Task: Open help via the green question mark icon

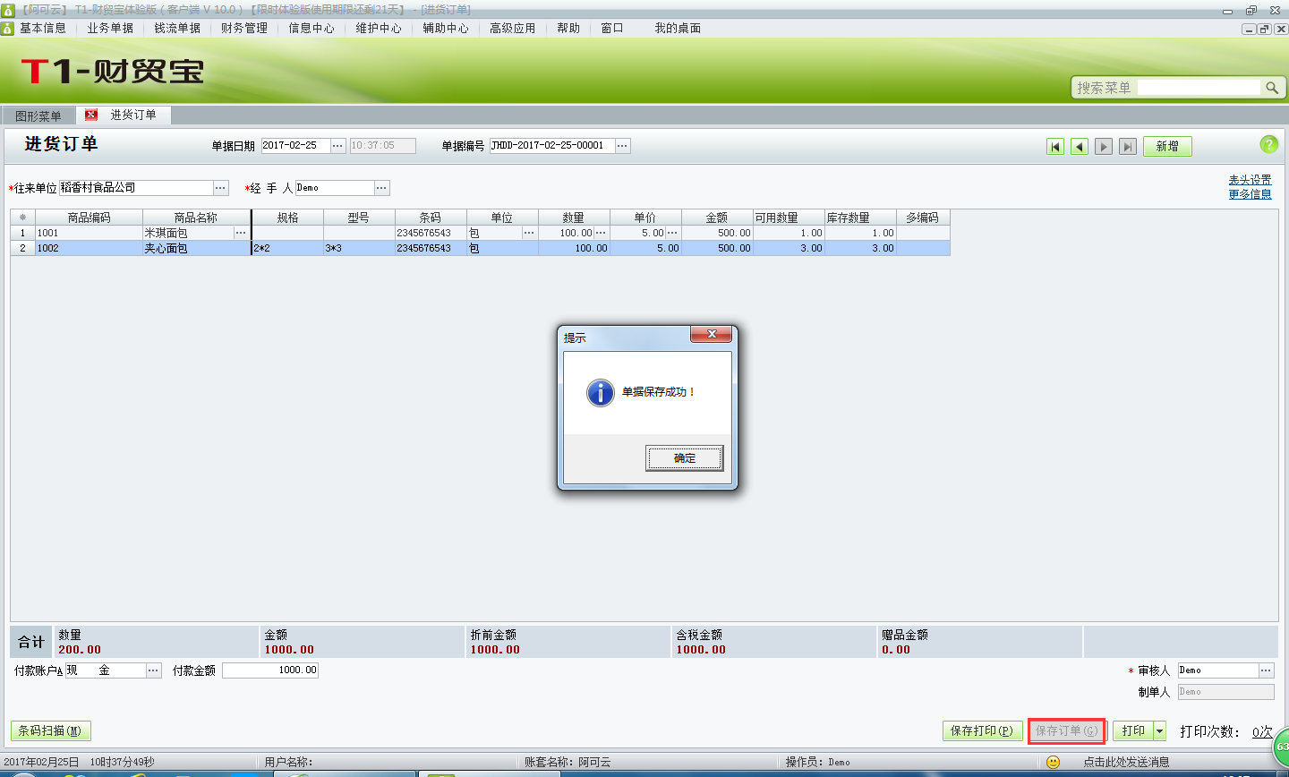Action: coord(1269,144)
